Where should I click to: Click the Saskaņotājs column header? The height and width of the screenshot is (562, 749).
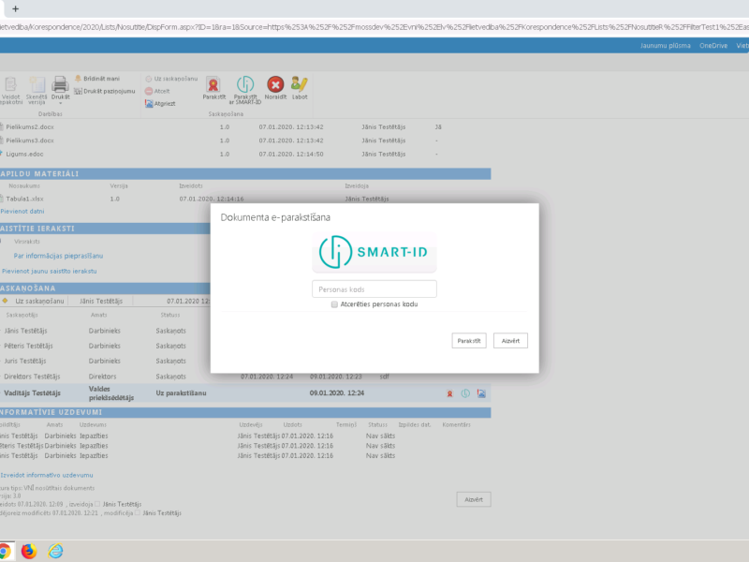22,315
